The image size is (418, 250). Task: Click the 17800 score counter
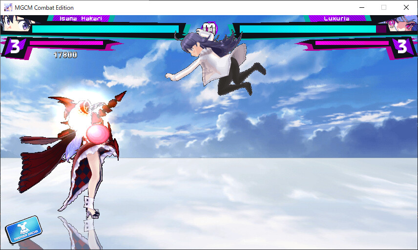(x=65, y=55)
